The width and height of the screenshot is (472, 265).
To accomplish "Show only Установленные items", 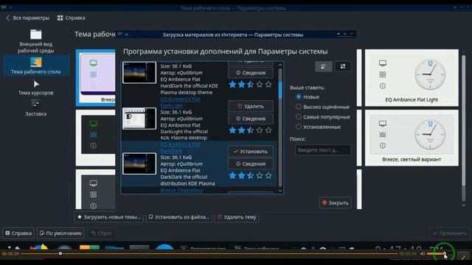I will [x=318, y=127].
